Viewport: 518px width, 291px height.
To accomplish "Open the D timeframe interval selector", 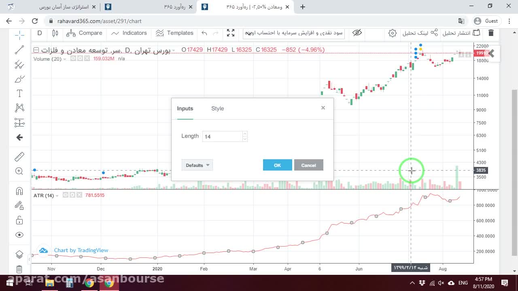I will (40, 33).
